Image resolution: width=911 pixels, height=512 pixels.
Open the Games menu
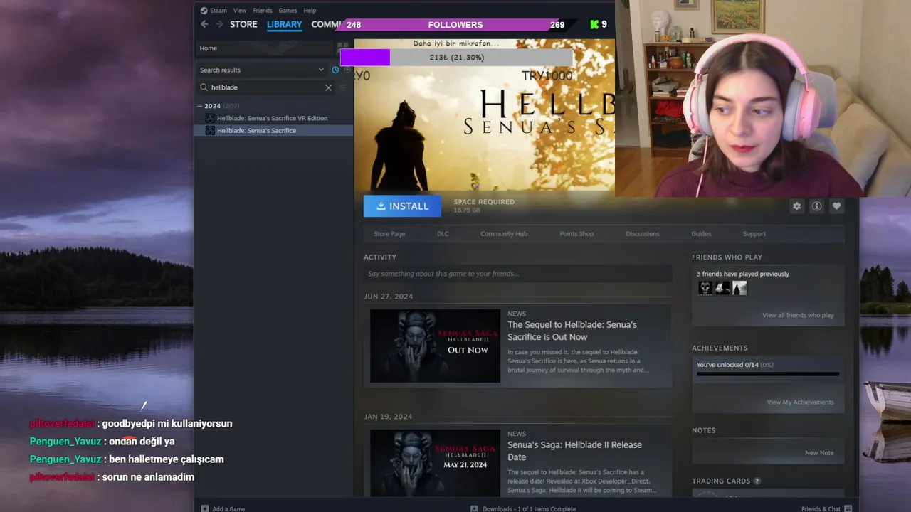tap(288, 11)
